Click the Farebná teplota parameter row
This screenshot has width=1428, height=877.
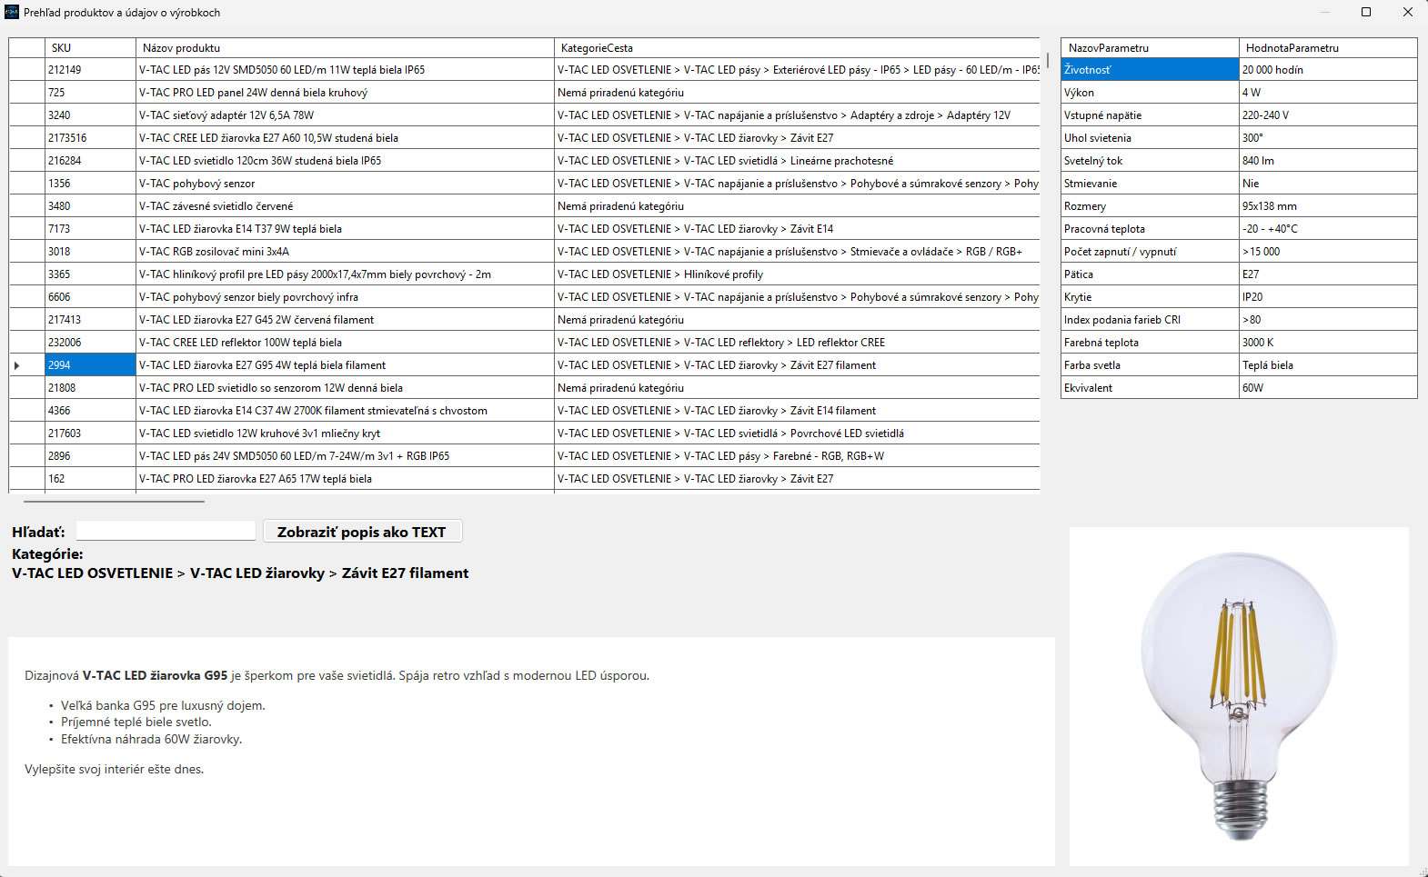[1239, 343]
